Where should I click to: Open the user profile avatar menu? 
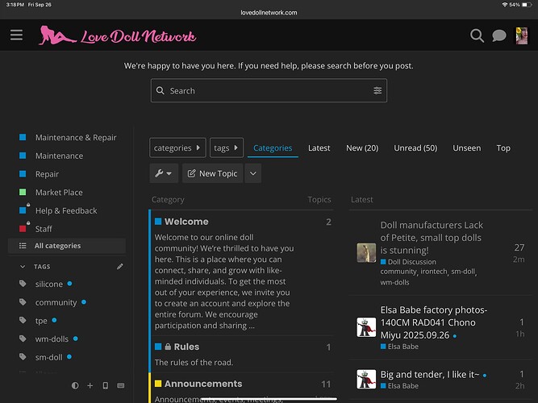pos(522,35)
